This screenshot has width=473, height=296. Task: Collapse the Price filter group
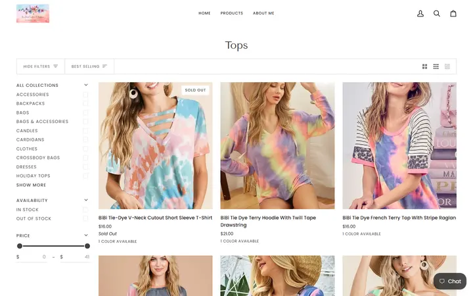coord(86,235)
